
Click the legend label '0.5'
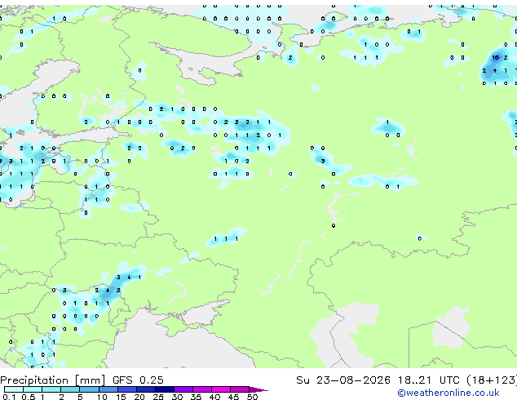tap(29, 397)
